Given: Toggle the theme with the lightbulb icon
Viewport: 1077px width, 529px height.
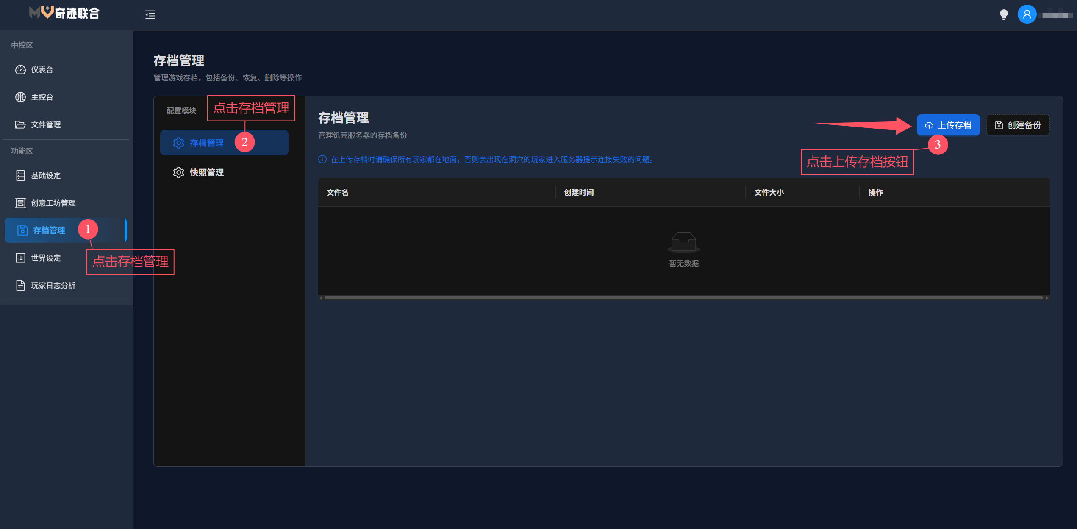Looking at the screenshot, I should 1003,14.
